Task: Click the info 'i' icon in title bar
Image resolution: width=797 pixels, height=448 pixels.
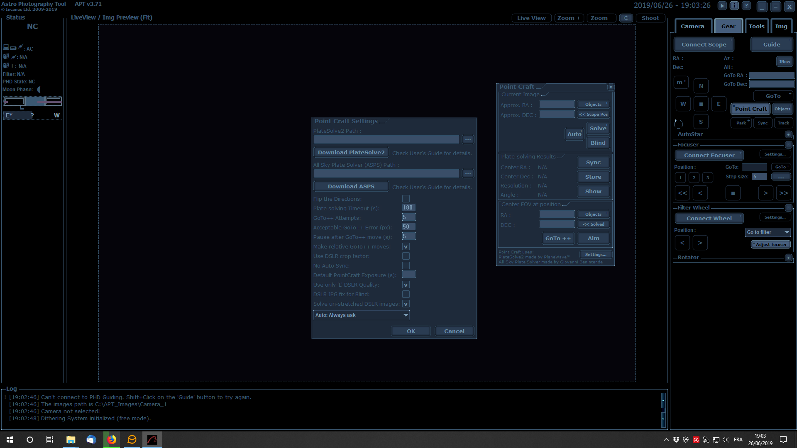Action: (x=734, y=6)
